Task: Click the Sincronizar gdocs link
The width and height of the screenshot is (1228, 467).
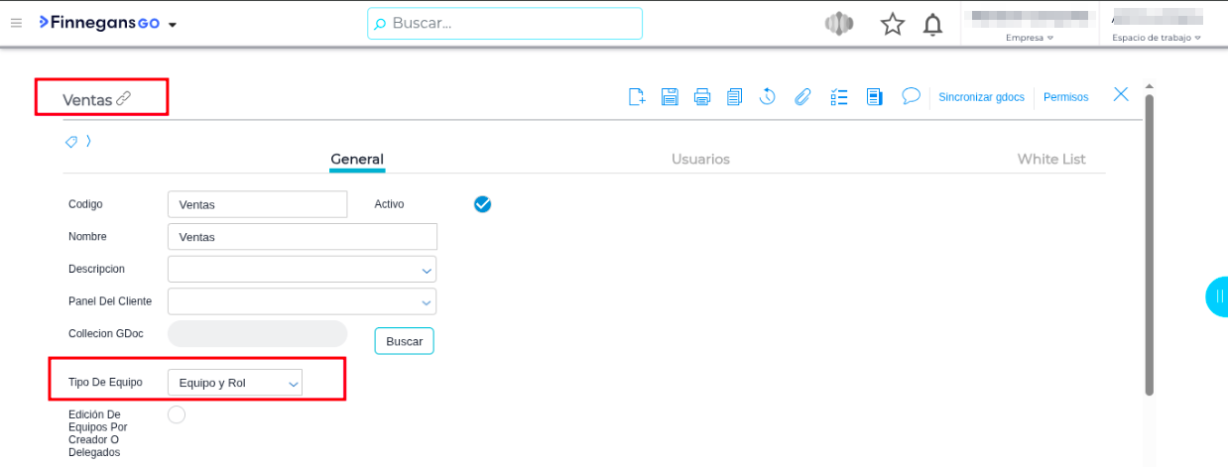Action: pyautogui.click(x=981, y=97)
